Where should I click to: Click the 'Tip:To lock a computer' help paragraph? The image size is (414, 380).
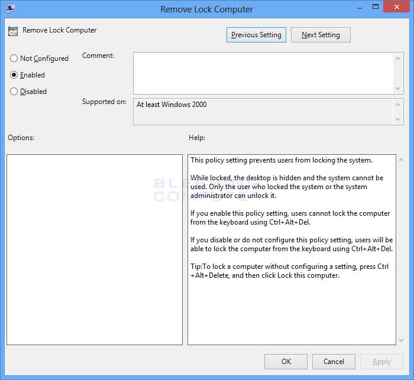[289, 271]
